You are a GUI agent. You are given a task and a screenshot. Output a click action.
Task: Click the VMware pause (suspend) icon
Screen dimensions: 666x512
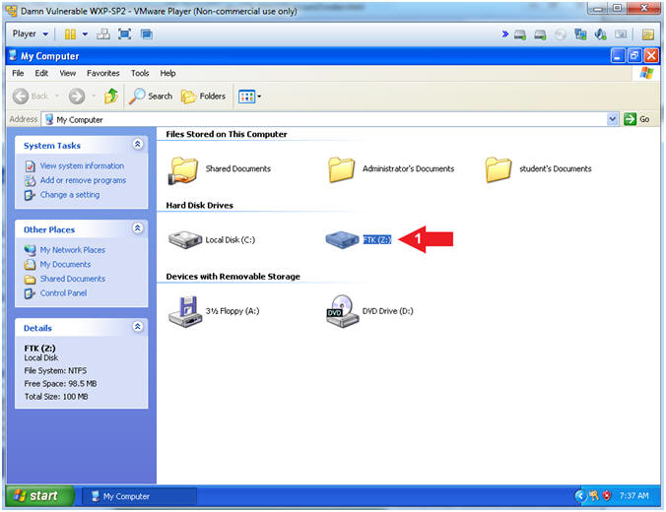click(x=70, y=33)
